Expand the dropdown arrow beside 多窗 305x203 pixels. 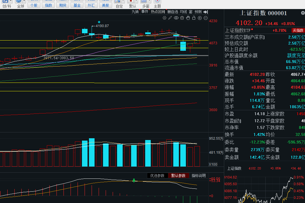(150, 1)
